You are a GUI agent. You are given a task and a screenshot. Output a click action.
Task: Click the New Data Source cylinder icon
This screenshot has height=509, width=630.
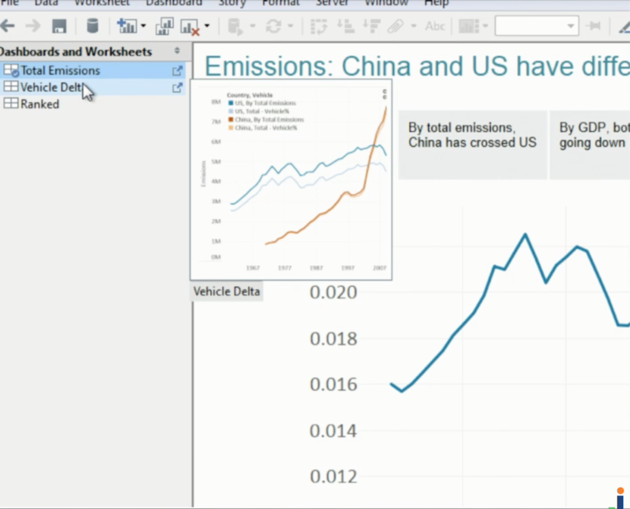92,26
